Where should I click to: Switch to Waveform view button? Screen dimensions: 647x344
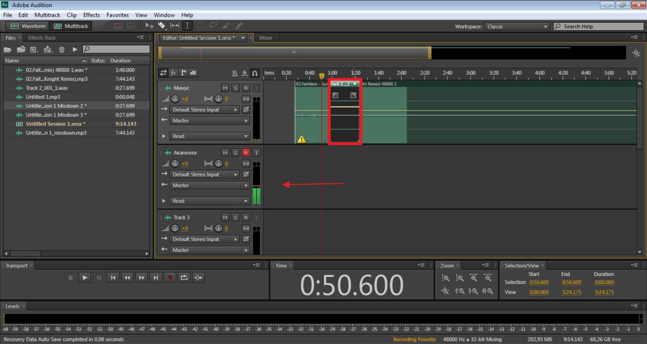pos(28,26)
